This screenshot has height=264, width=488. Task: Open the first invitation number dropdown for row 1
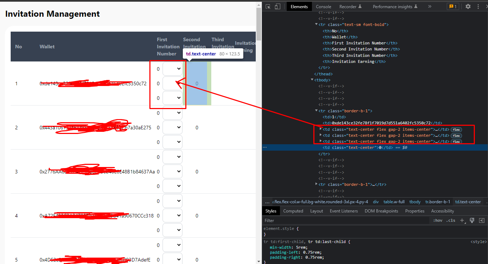[173, 69]
